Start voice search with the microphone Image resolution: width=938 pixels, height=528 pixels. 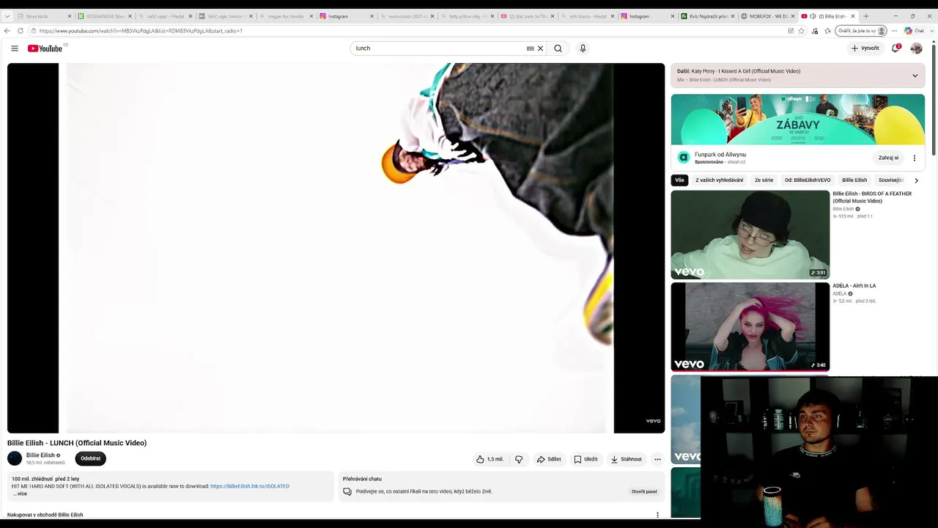click(583, 48)
